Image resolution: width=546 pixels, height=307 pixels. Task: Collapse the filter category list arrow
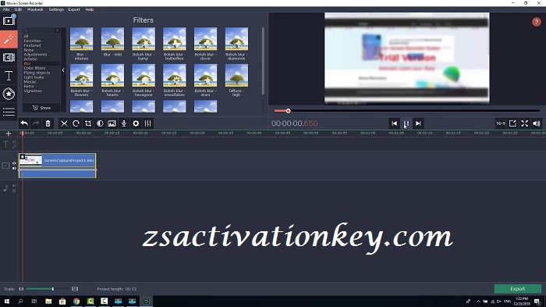click(x=63, y=70)
